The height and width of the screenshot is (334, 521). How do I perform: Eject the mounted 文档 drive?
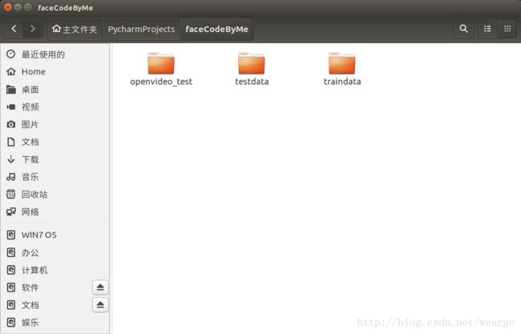100,305
